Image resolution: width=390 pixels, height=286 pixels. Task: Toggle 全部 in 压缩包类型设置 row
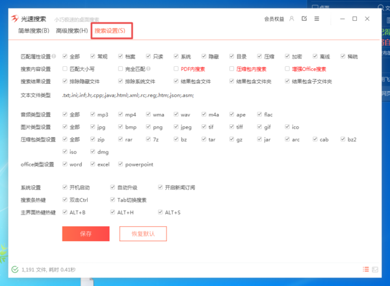tap(65, 139)
